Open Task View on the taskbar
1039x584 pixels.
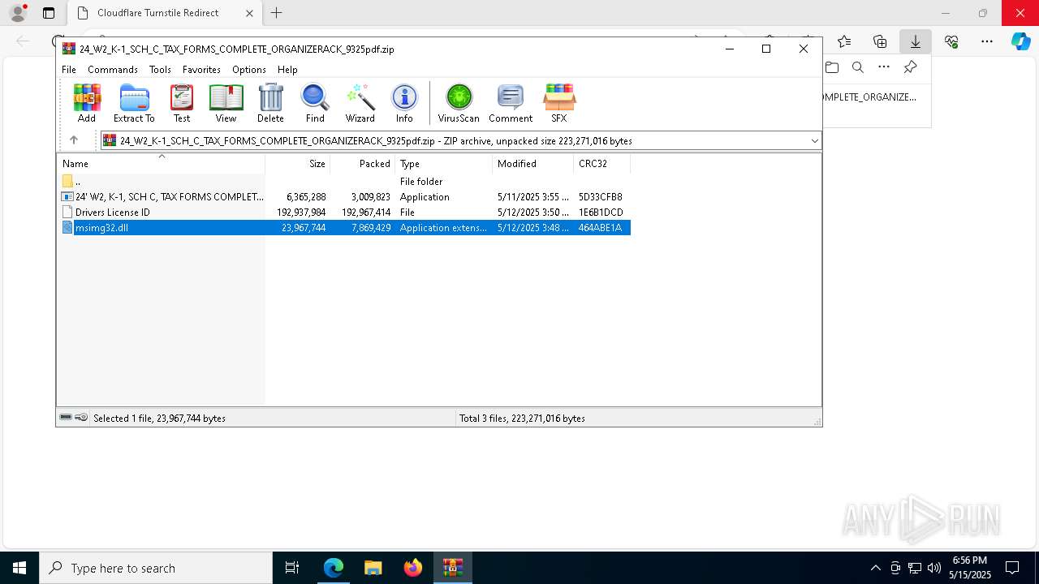point(293,568)
